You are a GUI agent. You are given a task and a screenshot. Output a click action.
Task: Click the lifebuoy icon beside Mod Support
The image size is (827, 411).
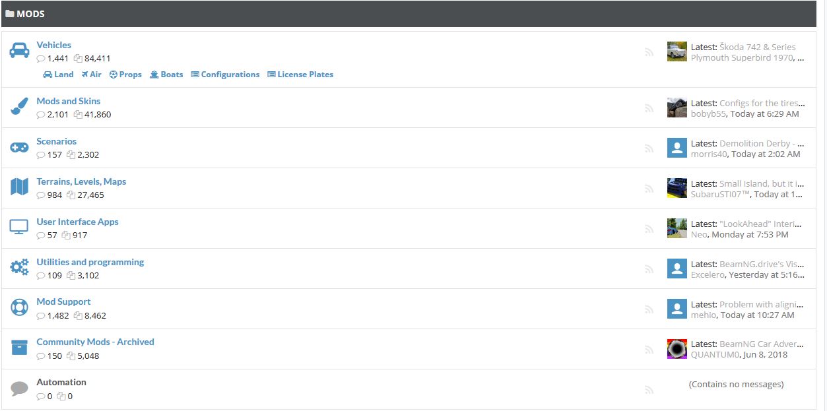[19, 307]
